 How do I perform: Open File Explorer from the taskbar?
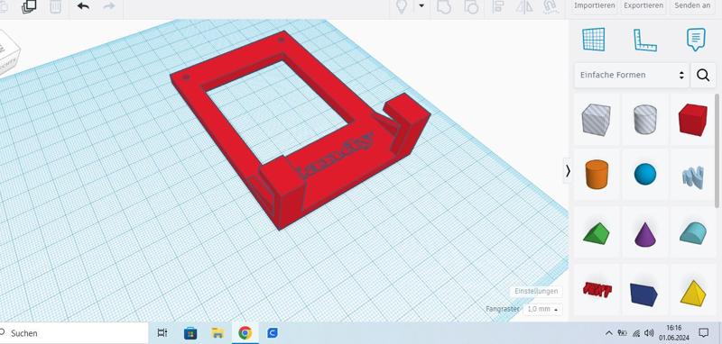pos(218,333)
